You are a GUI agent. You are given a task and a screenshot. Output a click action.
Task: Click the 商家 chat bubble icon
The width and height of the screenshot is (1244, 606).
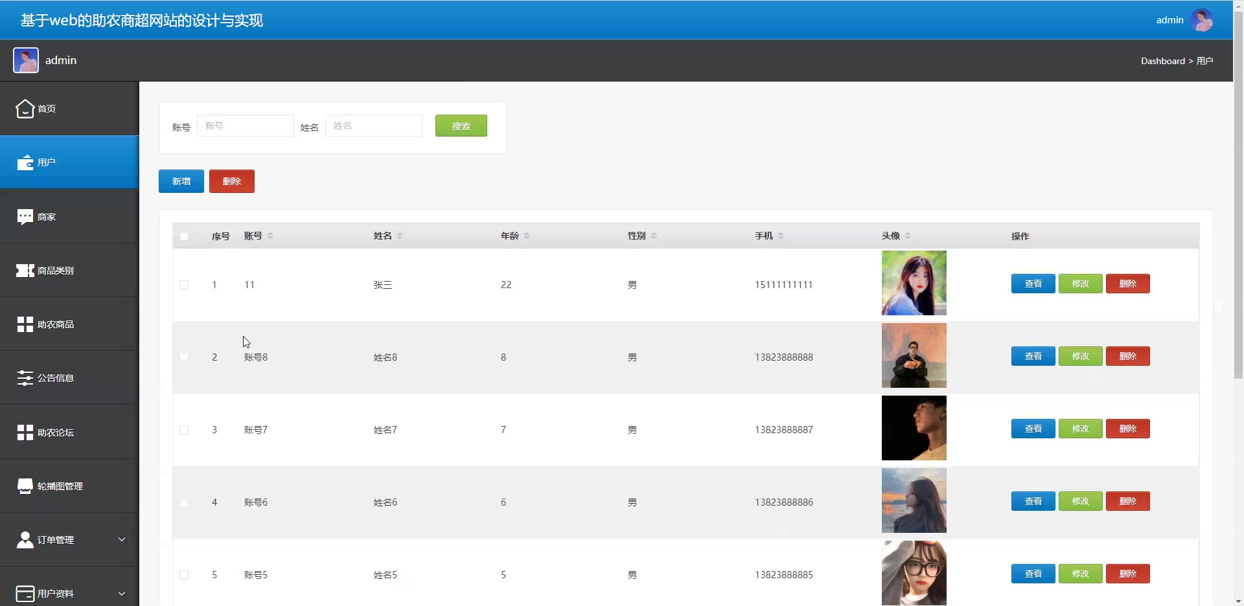[25, 217]
